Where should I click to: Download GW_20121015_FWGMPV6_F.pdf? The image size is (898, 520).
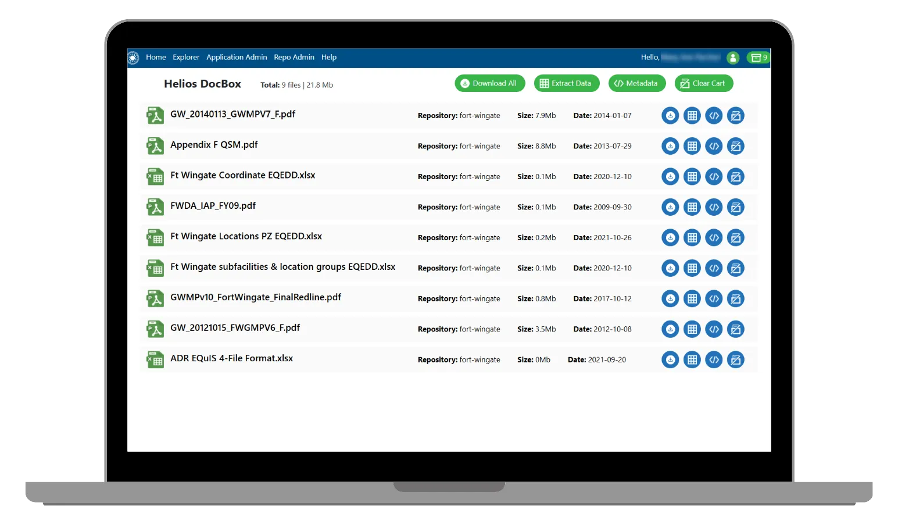pyautogui.click(x=670, y=329)
